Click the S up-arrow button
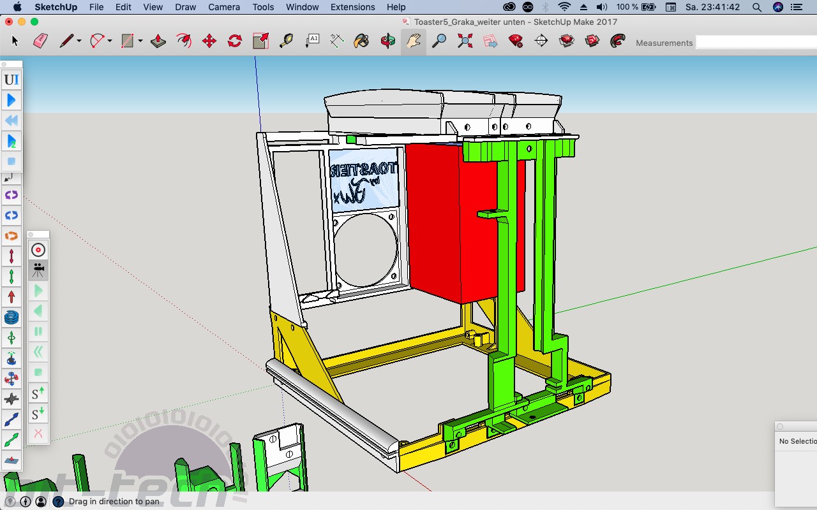 (38, 393)
